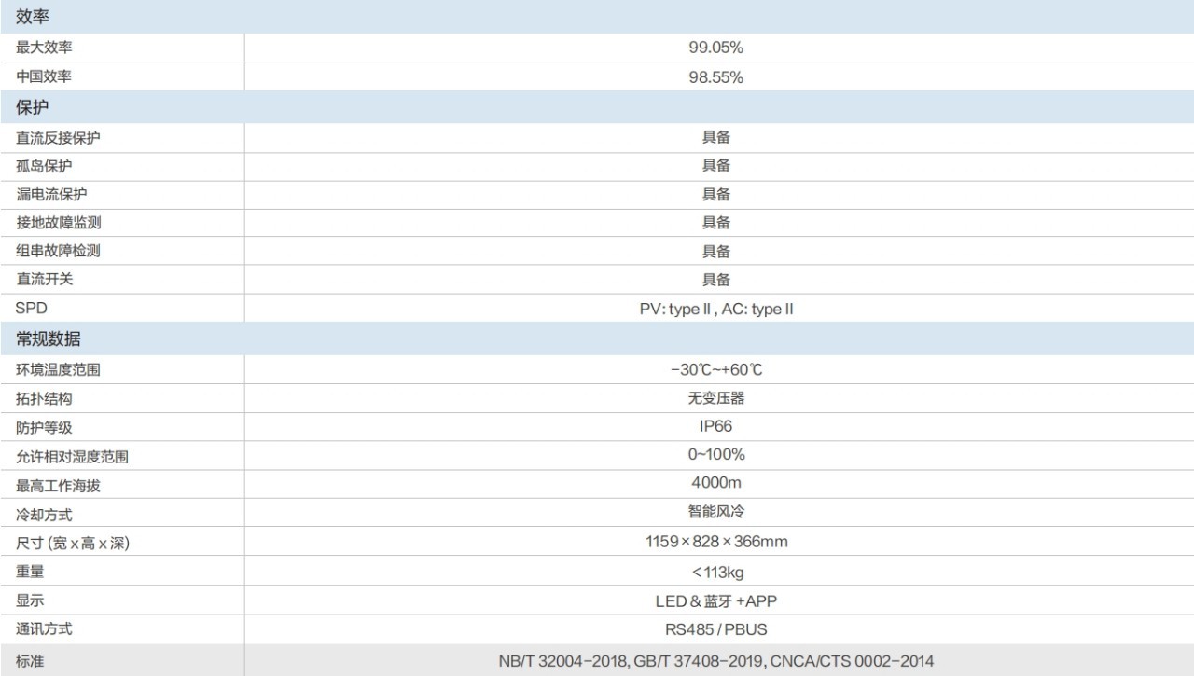
Task: Click 具备 in the 孤岛保护 row
Action: 715,166
